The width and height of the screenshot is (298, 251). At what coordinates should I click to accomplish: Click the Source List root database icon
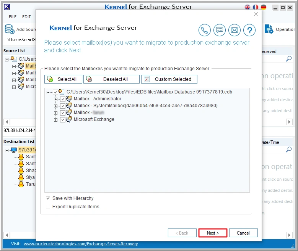(x=13, y=59)
